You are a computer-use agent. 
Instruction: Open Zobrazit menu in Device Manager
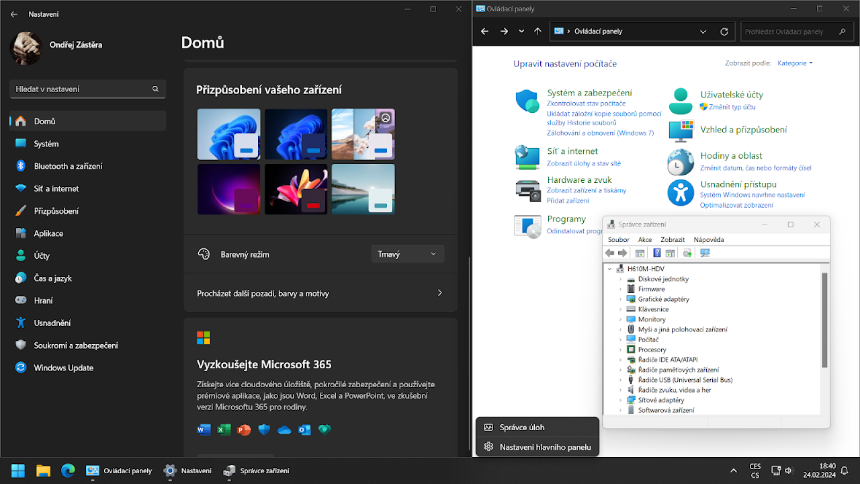[x=673, y=239]
